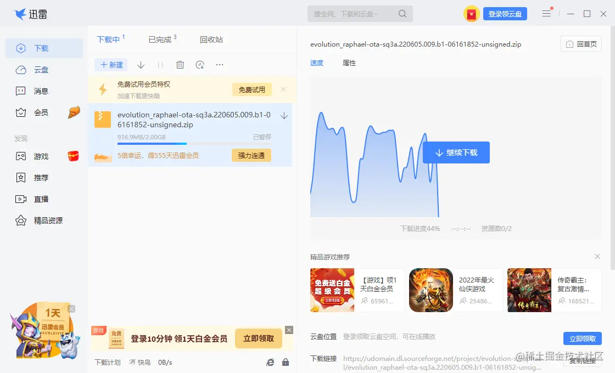The width and height of the screenshot is (615, 373).
Task: Click the download progress bar of zip task
Action: pyautogui.click(x=194, y=144)
